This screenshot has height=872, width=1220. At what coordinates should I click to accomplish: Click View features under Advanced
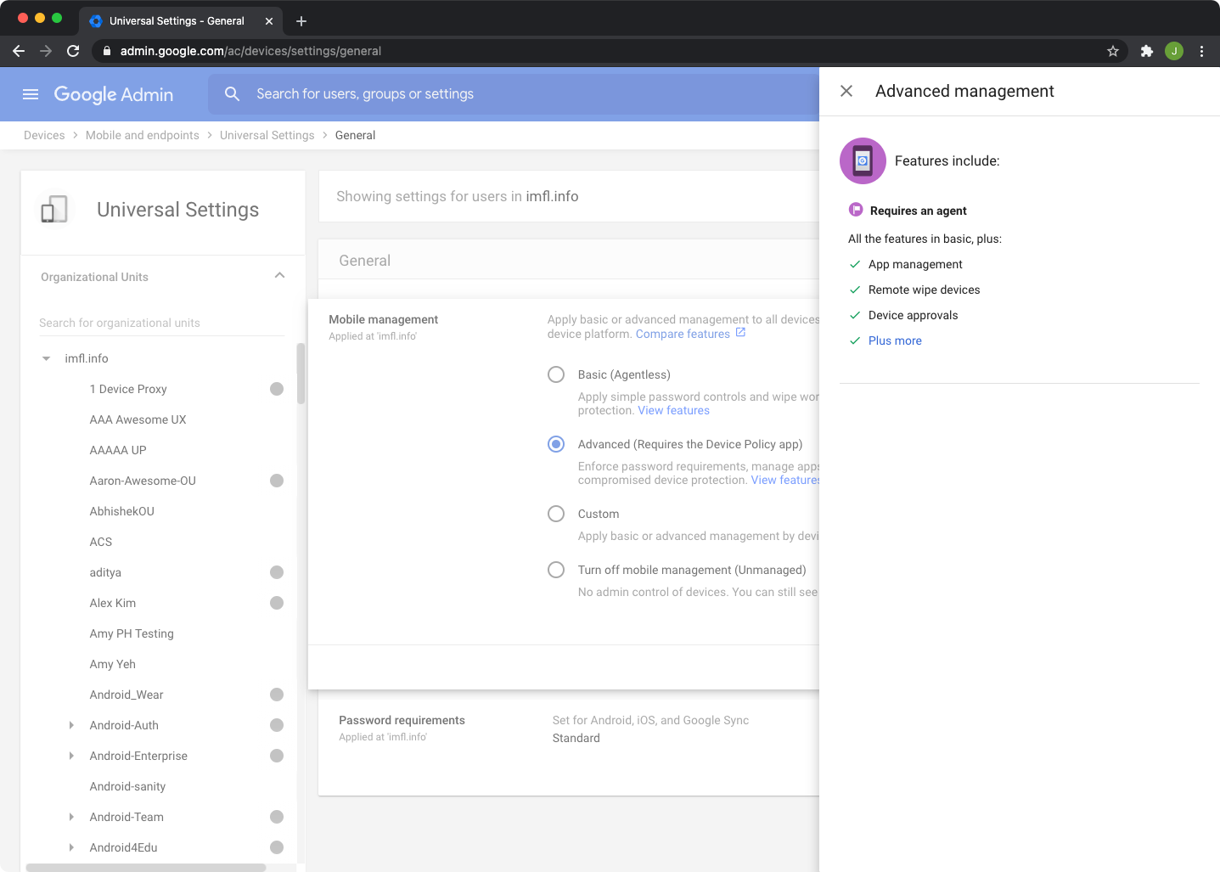[785, 480]
